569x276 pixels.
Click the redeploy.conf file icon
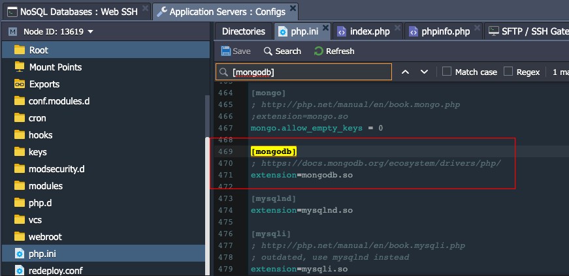20,271
